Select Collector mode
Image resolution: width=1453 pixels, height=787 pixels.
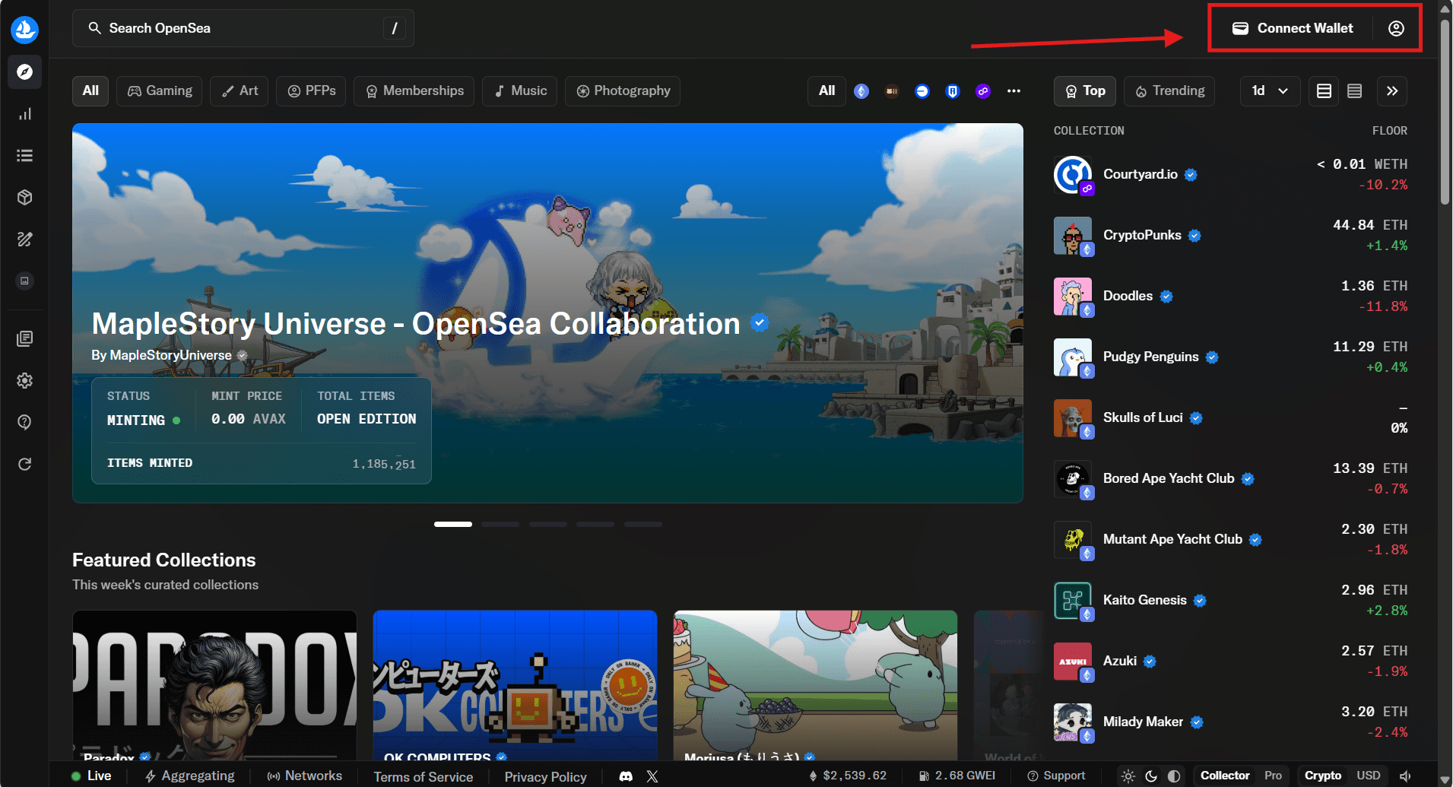click(x=1225, y=776)
